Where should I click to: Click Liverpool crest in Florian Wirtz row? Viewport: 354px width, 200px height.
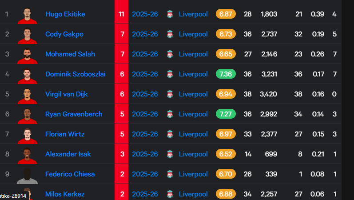click(170, 134)
